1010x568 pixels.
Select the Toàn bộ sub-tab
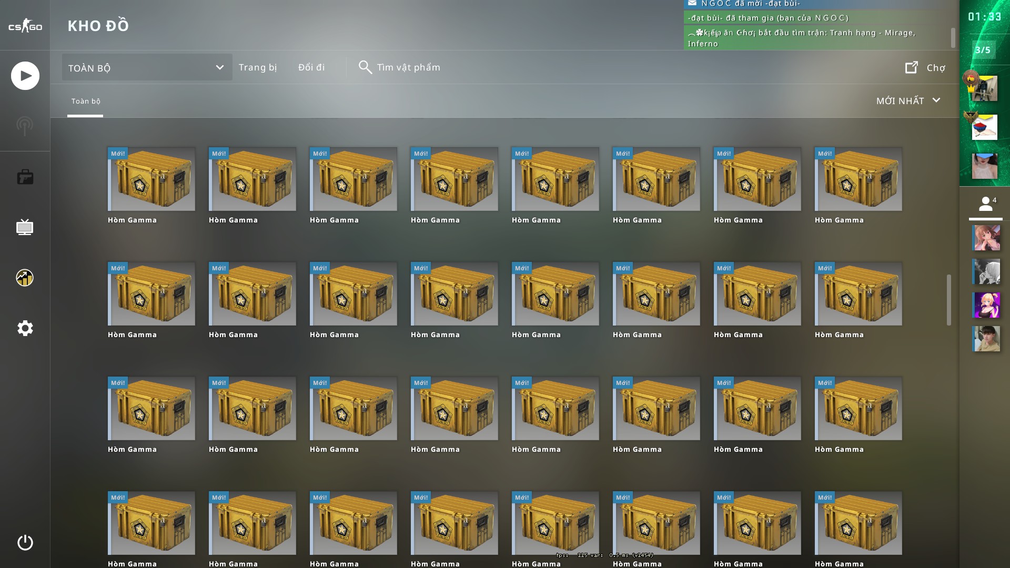(x=86, y=101)
